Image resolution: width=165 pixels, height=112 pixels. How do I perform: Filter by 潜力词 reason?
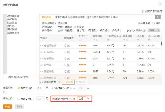point(80,30)
